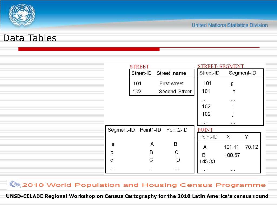Click the 'Second Street' cell

(175, 92)
